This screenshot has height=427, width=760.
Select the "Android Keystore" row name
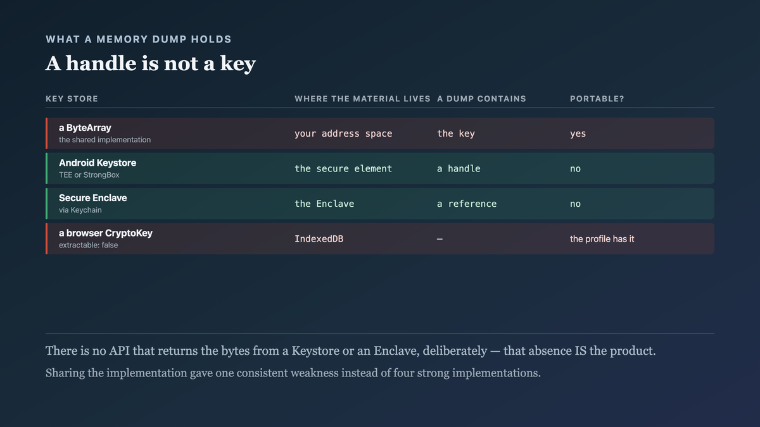98,163
